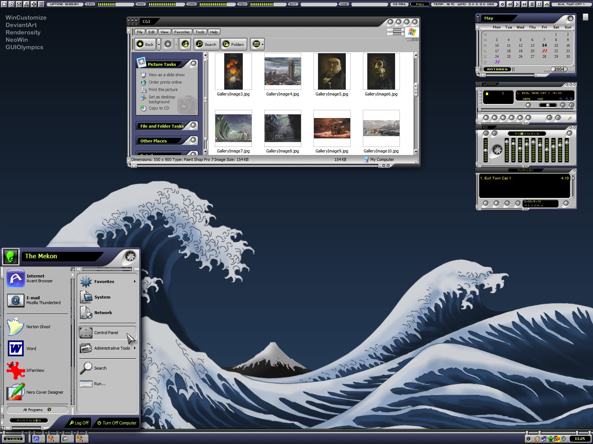Open the Tools menu in Explorer
The image size is (593, 444).
coord(200,32)
